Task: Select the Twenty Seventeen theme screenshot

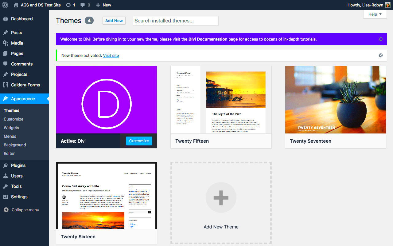Action: (336, 100)
